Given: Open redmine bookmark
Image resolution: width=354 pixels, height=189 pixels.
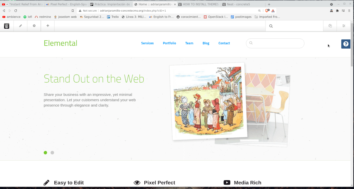Looking at the screenshot, I should pos(43,17).
